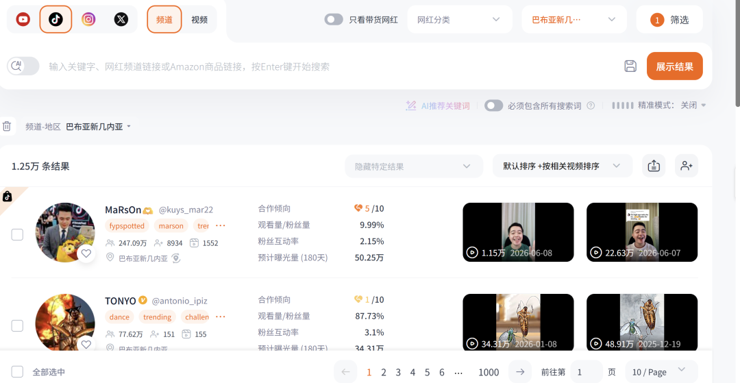
Task: Expand more tags for MaRsOn
Action: point(221,226)
